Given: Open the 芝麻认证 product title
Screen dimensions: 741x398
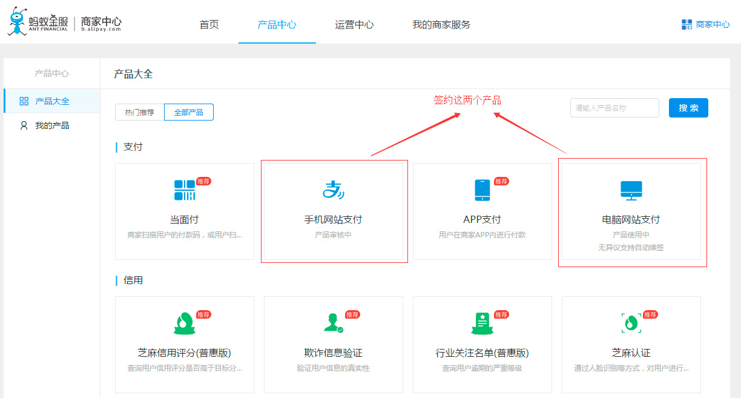Looking at the screenshot, I should (631, 353).
